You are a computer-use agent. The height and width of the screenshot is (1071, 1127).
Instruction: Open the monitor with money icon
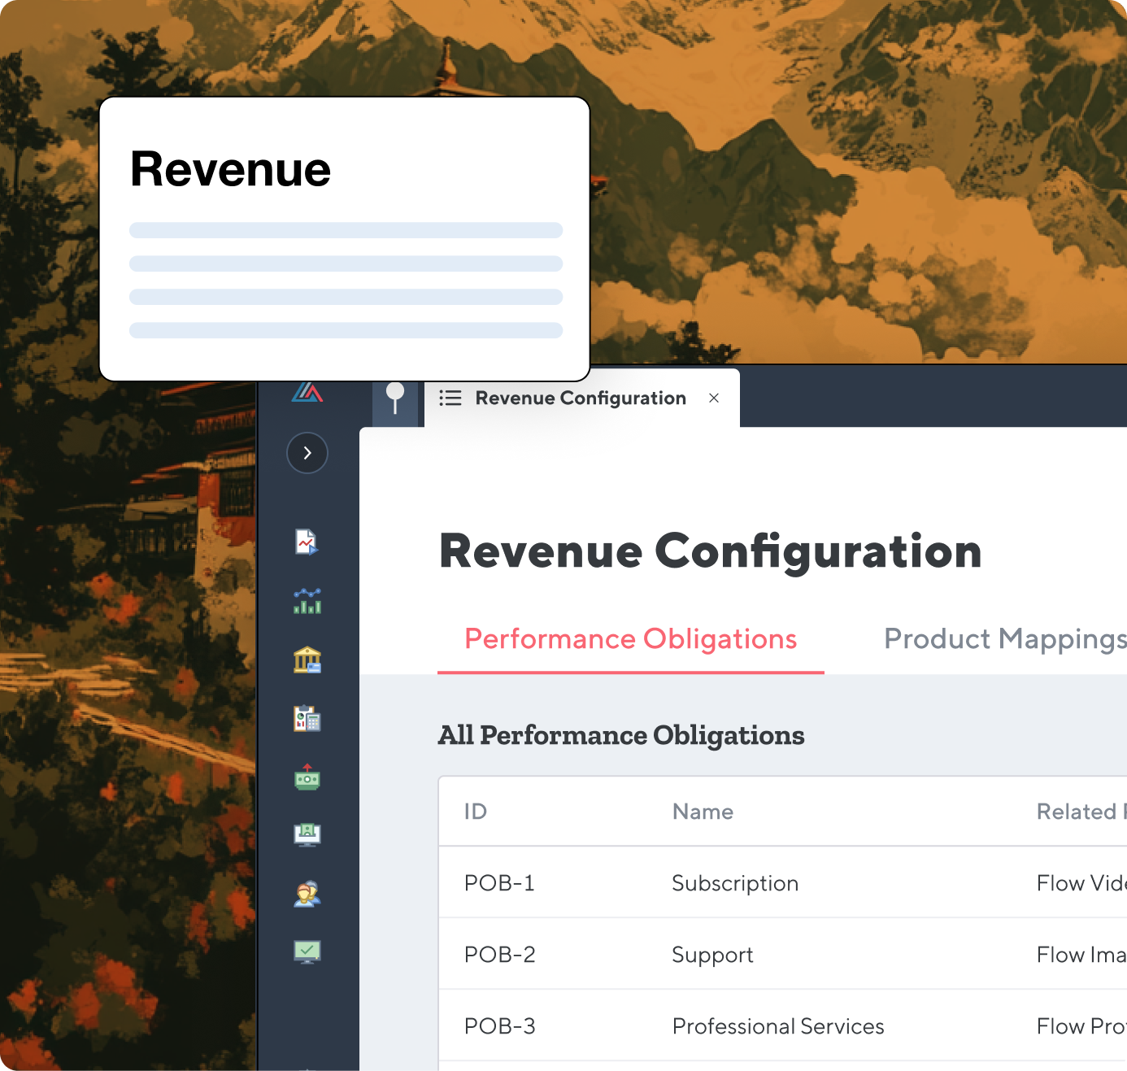pyautogui.click(x=307, y=834)
